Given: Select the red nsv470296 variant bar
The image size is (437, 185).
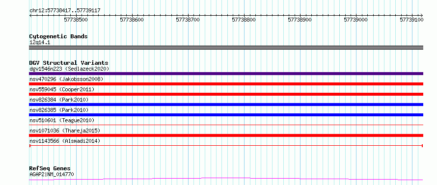Looking at the screenshot, I should pos(226,84).
